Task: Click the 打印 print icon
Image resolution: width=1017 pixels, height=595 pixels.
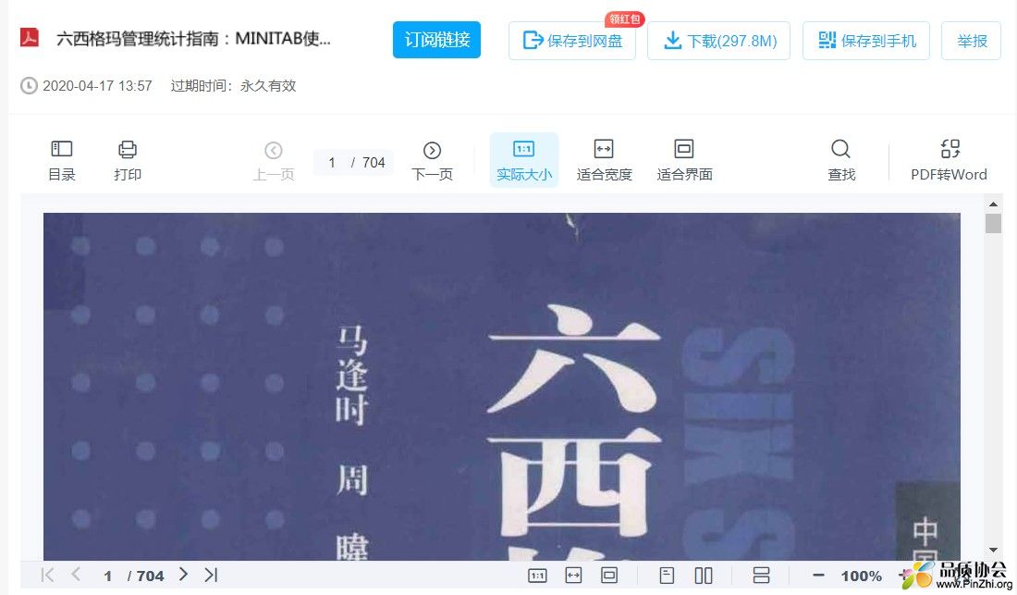Action: (x=128, y=161)
